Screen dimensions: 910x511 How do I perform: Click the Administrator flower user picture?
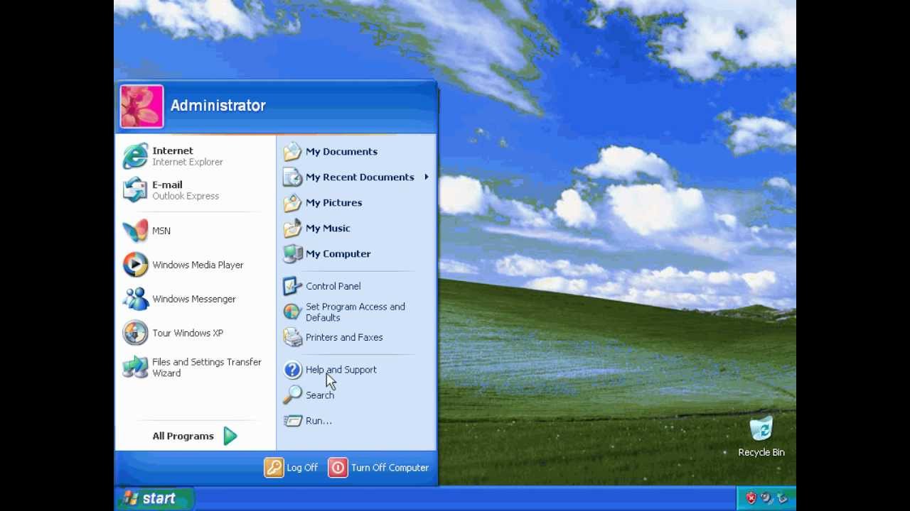pyautogui.click(x=141, y=106)
